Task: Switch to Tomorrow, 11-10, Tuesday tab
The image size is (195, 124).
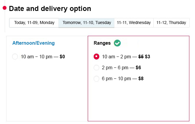Action: [x=87, y=23]
